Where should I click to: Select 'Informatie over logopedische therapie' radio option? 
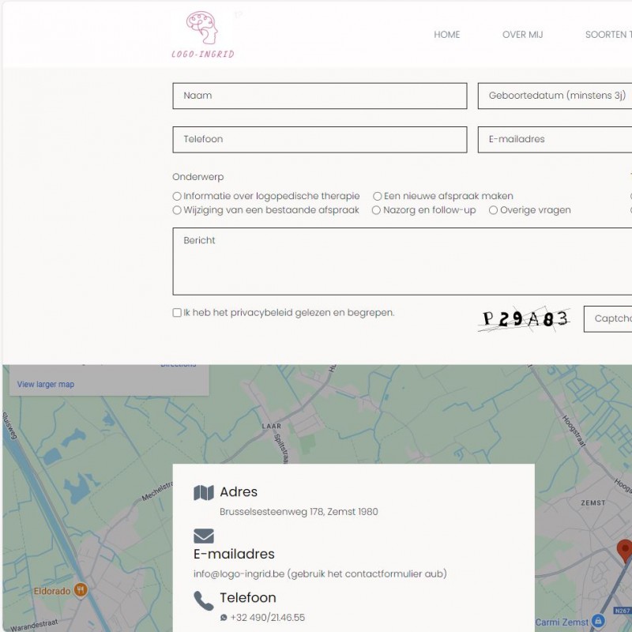coord(176,196)
